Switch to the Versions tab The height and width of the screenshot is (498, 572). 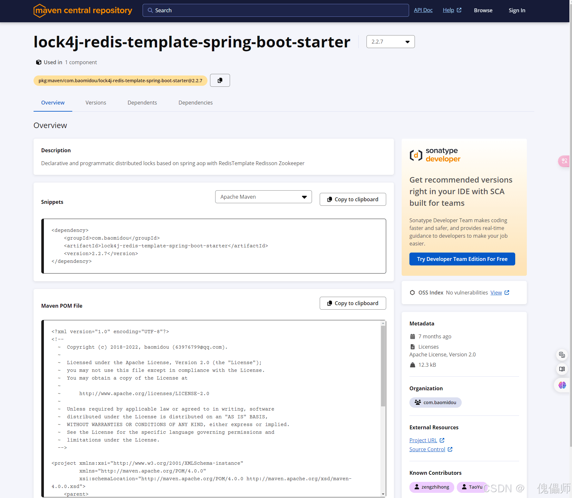click(95, 103)
